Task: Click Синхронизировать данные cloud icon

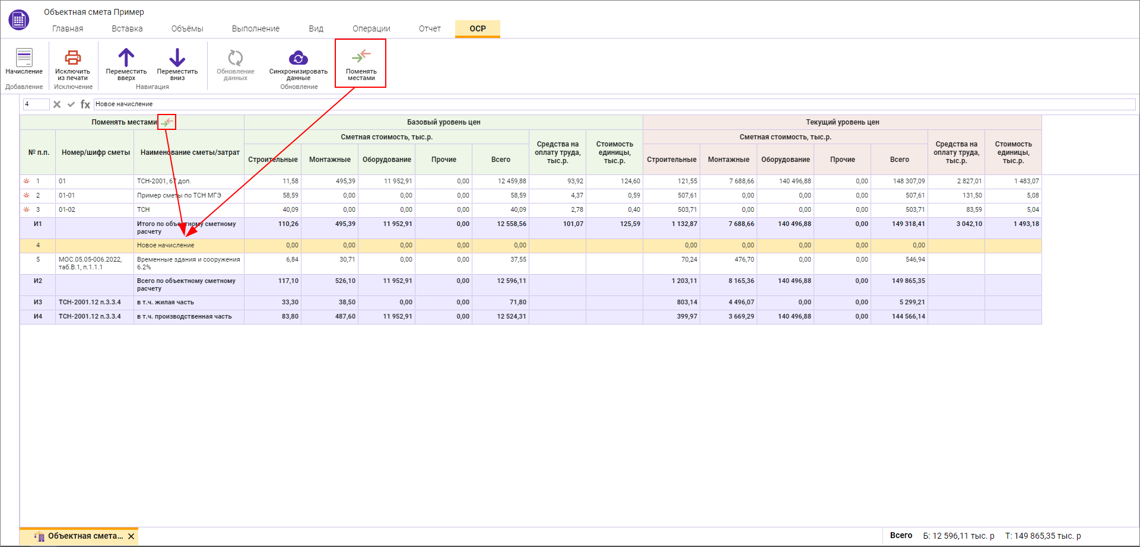Action: (x=299, y=58)
